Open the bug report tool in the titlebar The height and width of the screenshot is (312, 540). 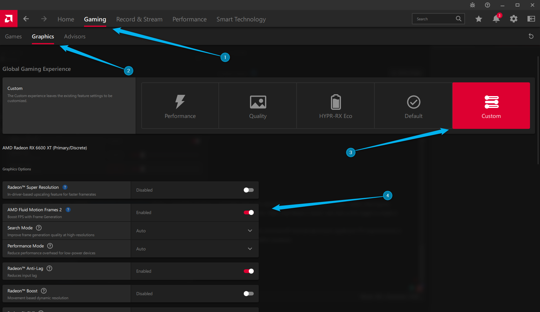click(472, 5)
